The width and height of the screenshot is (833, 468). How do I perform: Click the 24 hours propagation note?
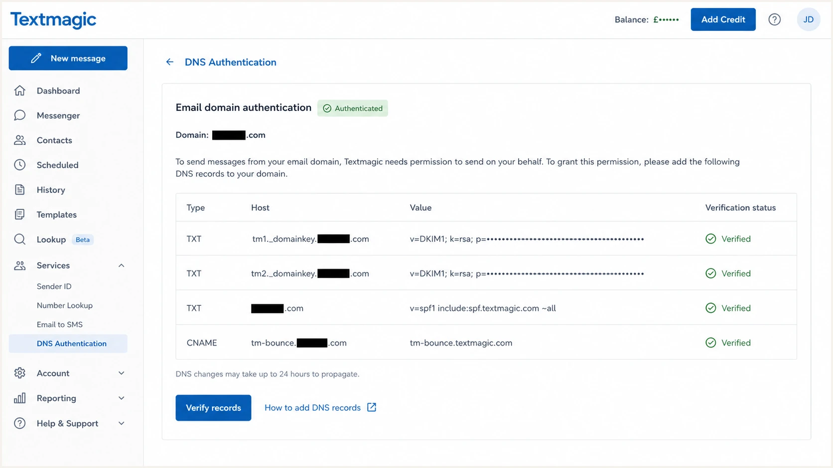point(268,374)
